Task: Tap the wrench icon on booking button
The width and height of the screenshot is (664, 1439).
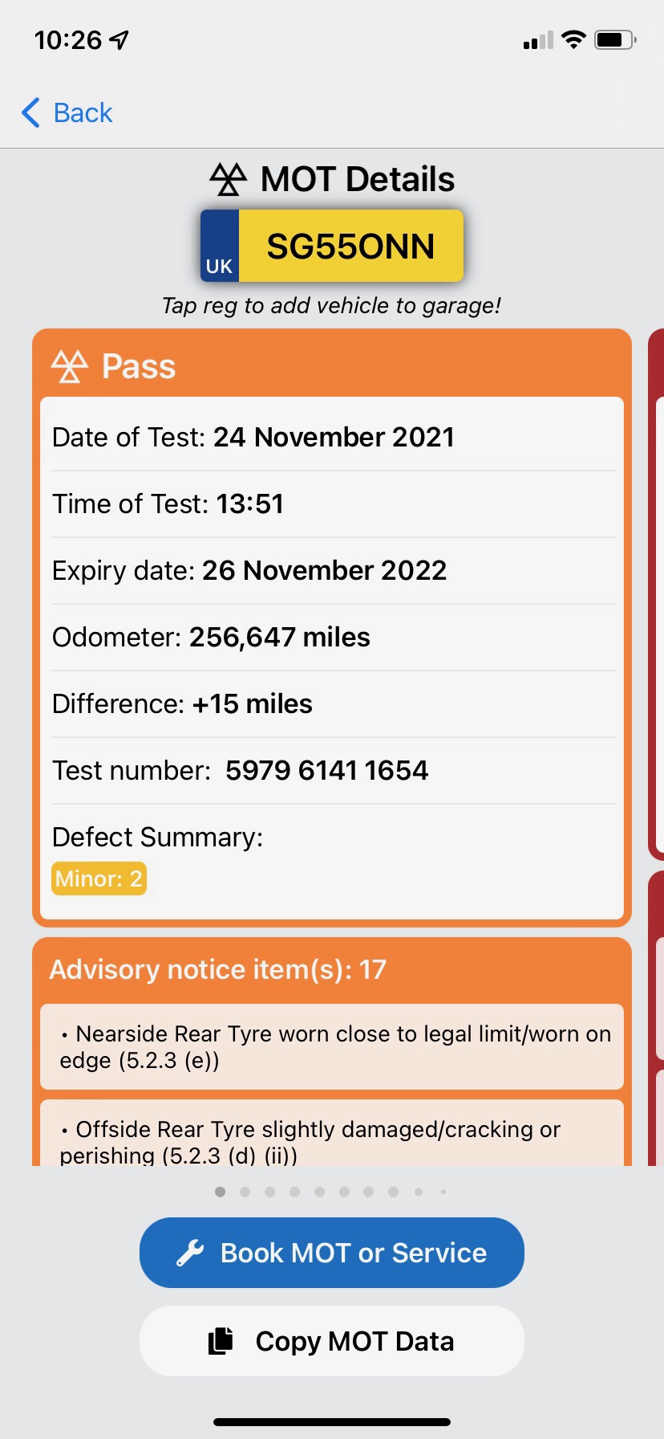Action: point(190,1253)
